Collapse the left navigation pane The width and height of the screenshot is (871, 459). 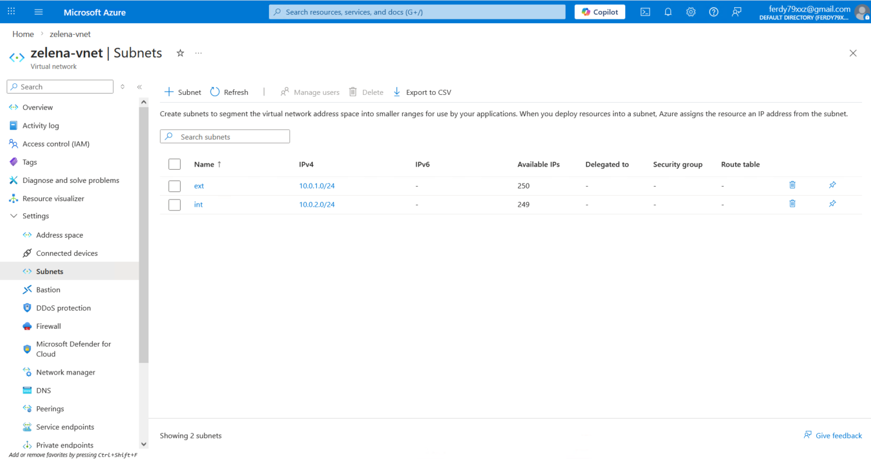click(139, 87)
